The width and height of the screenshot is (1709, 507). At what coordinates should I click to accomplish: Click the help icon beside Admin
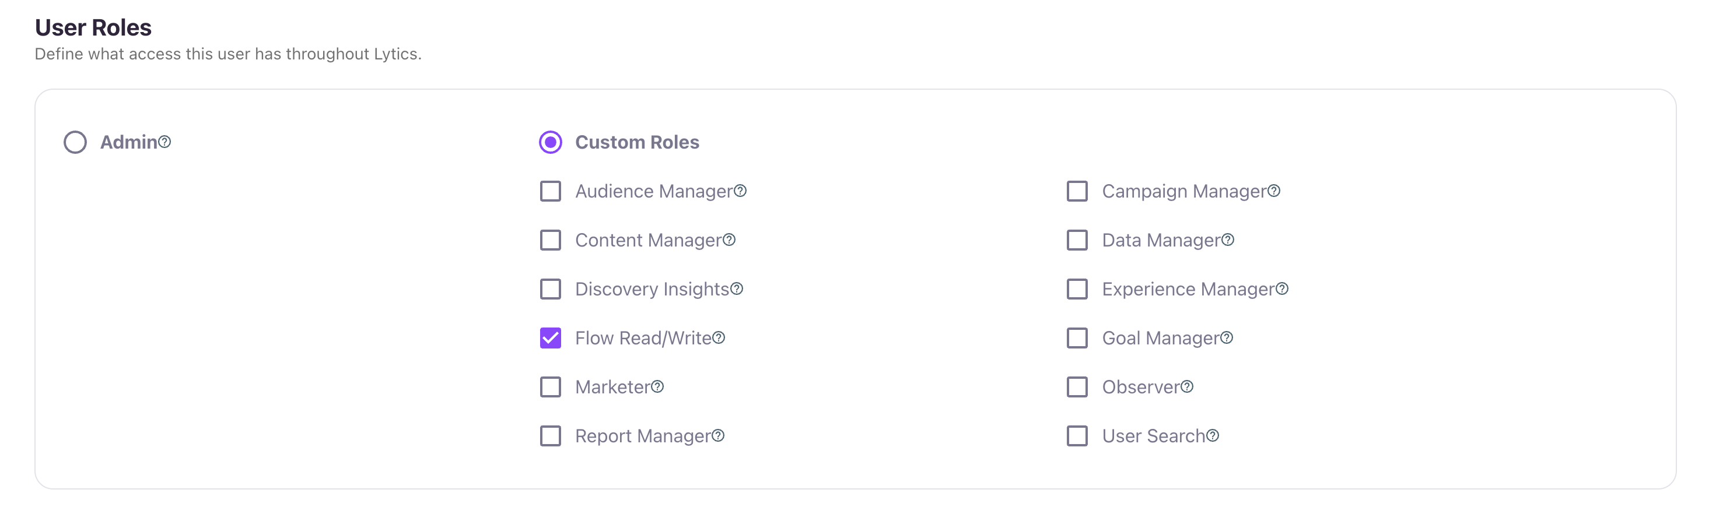pos(164,141)
